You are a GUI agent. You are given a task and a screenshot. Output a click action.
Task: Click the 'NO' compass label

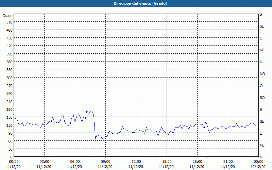point(262,74)
